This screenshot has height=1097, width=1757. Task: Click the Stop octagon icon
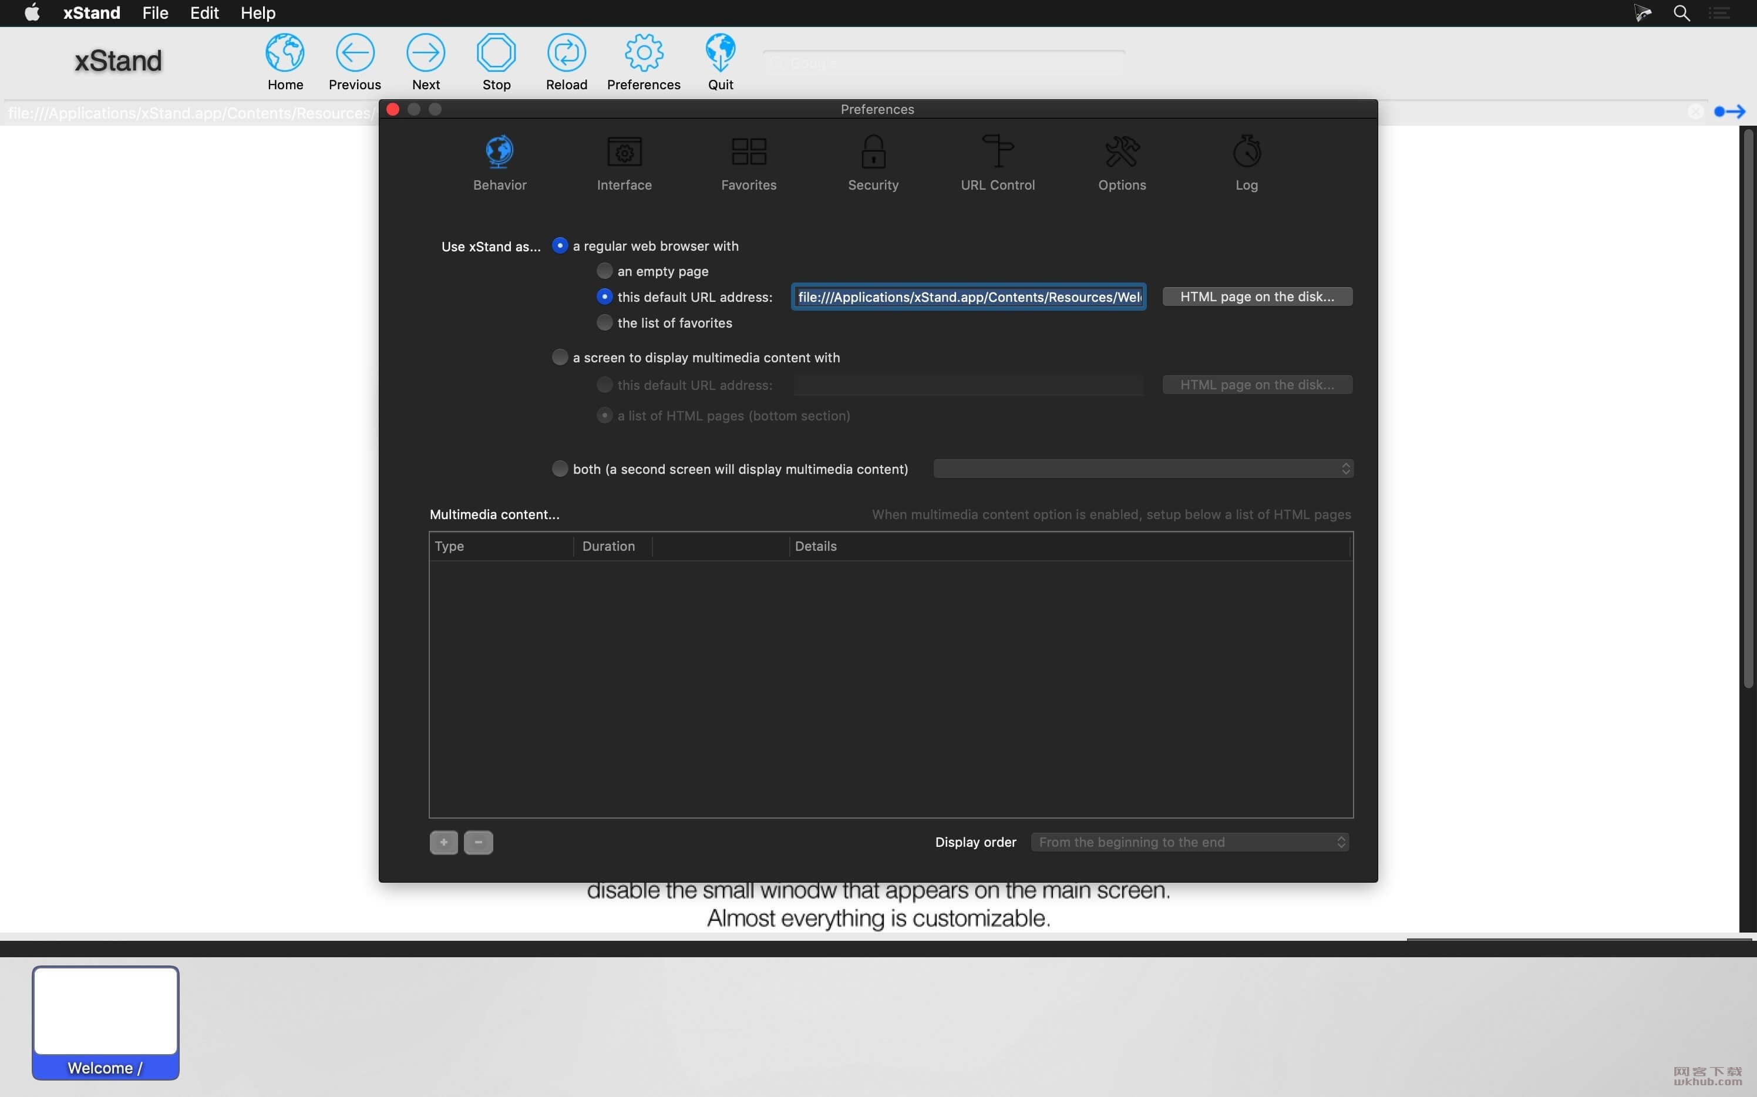pyautogui.click(x=496, y=53)
